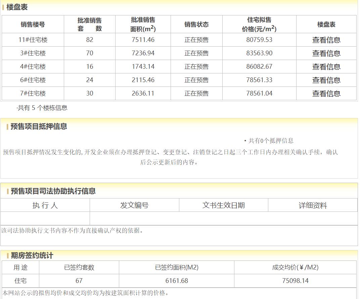Click the area value 7236.94
Viewport: 360px width, 299px height.
pyautogui.click(x=143, y=53)
